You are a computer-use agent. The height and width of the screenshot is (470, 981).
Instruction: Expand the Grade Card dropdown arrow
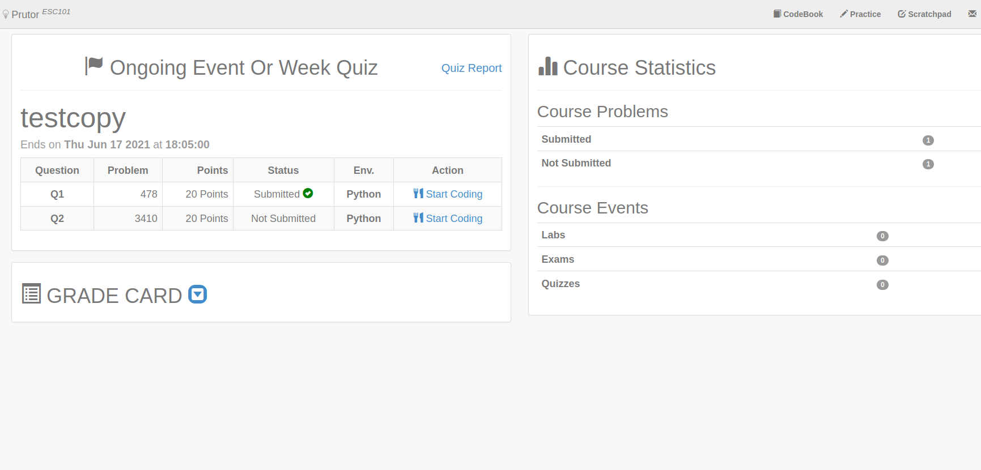click(197, 294)
